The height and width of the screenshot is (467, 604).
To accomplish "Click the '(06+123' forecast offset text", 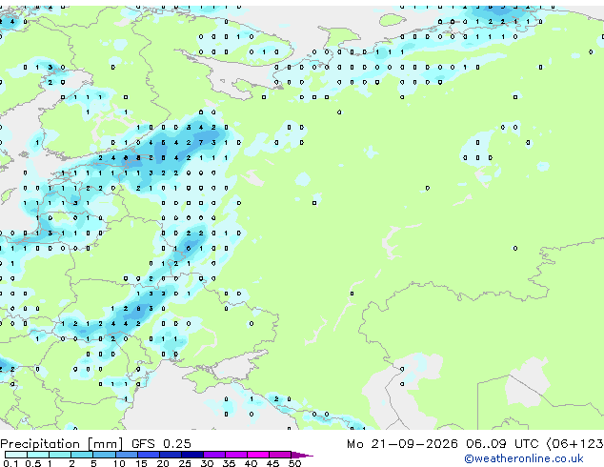I will pyautogui.click(x=574, y=444).
